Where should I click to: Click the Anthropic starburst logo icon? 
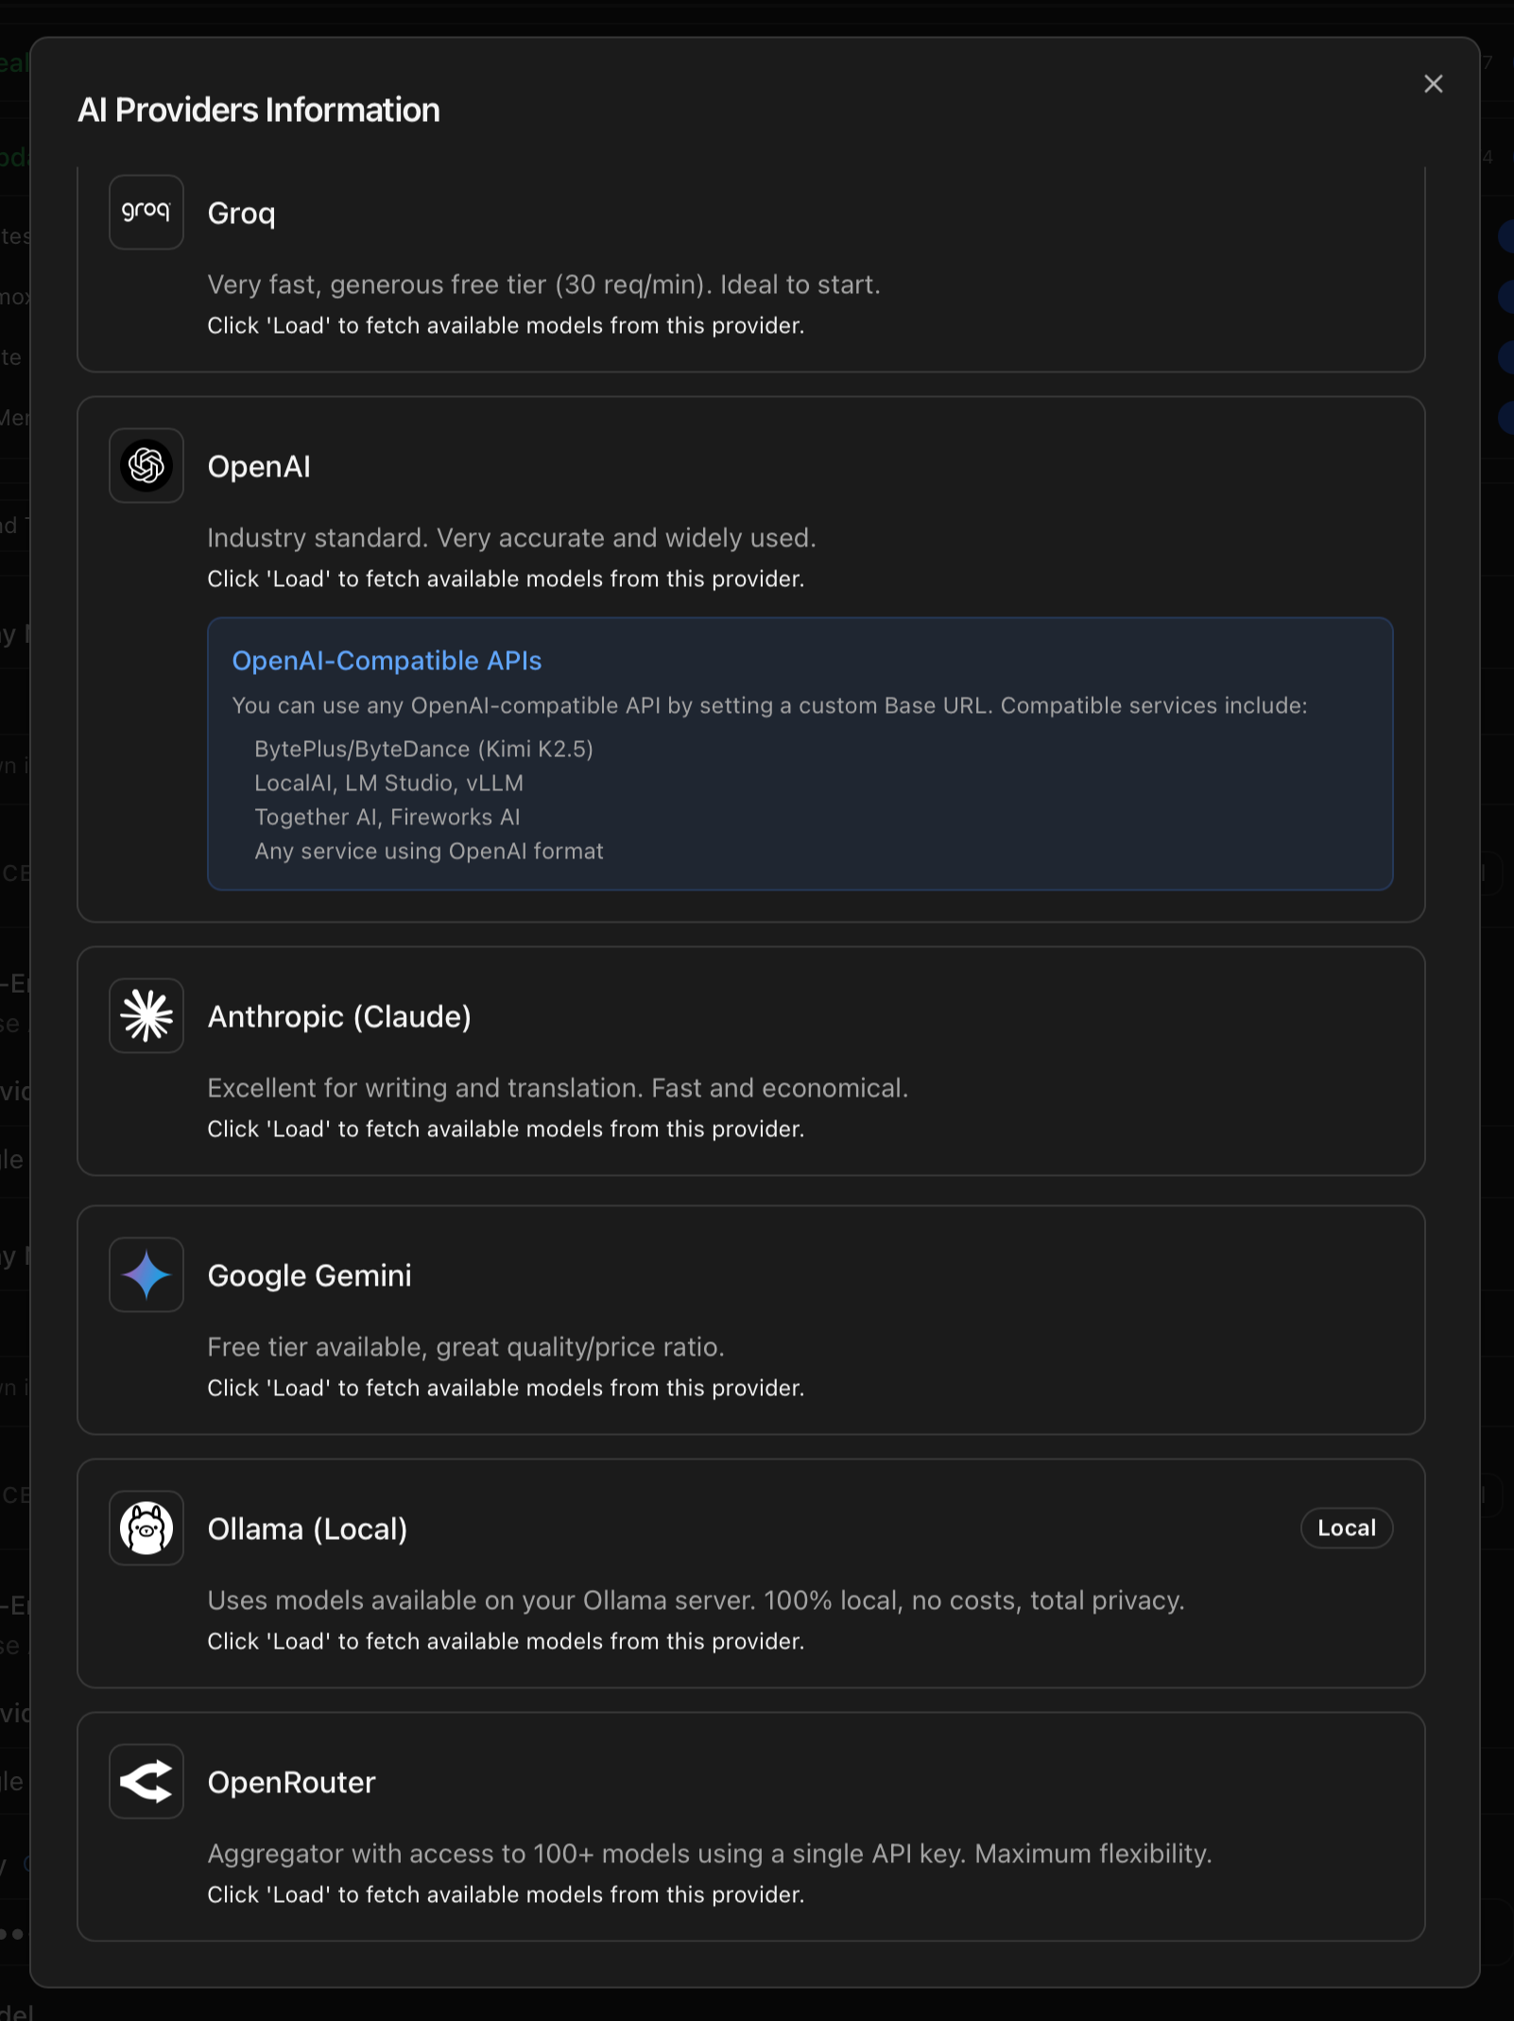146,1015
